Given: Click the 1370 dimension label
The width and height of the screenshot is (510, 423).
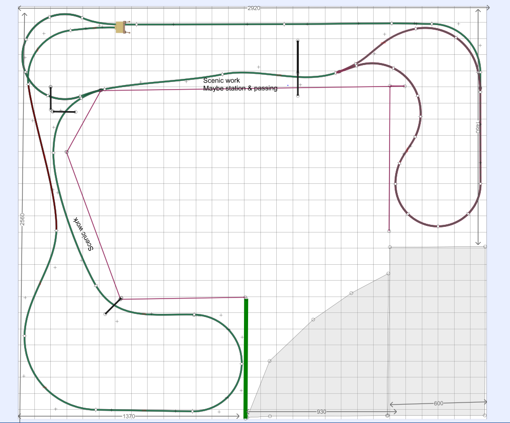Looking at the screenshot, I should click(129, 416).
